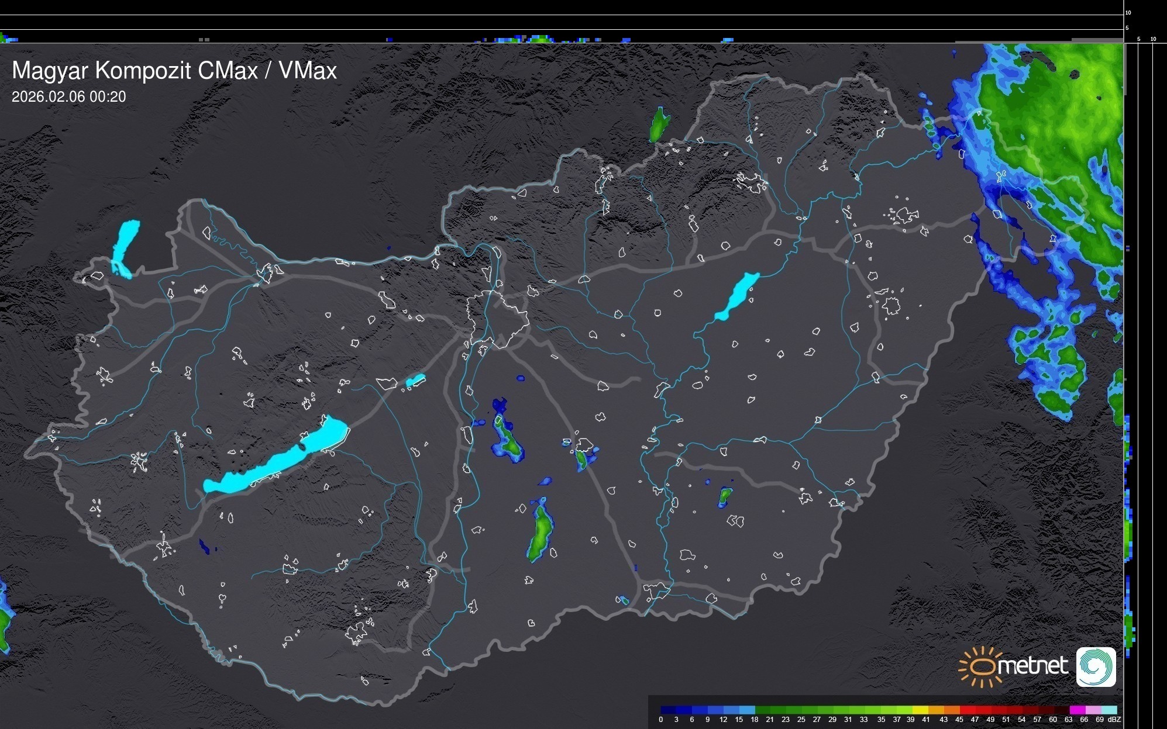Click the Magyar Kompozit CMax / VMax title
Screen dimensions: 1167x729
[174, 71]
